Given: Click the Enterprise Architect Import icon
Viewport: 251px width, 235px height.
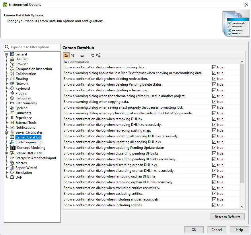Looking at the screenshot, I should [12, 158].
